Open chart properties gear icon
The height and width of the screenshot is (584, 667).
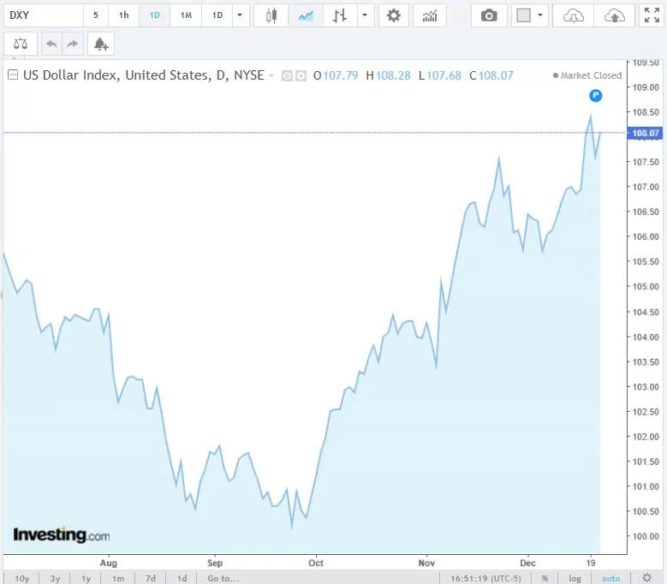coord(393,15)
